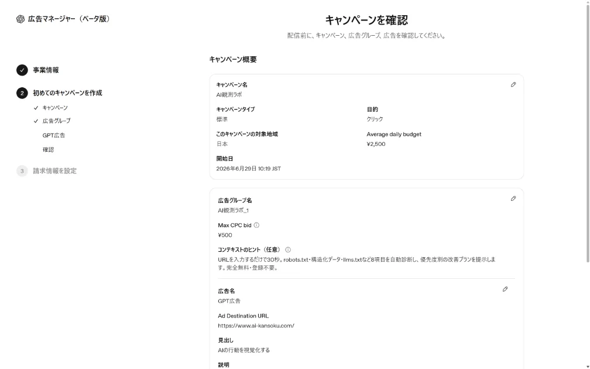This screenshot has width=590, height=369.
Task: Click the headline value AIの行動を視覚化する
Action: pos(243,350)
